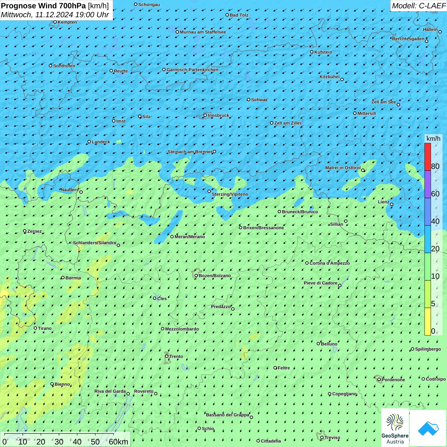Click the 'Zell am Ziller' label
This screenshot has width=447, height=447.
click(288, 123)
